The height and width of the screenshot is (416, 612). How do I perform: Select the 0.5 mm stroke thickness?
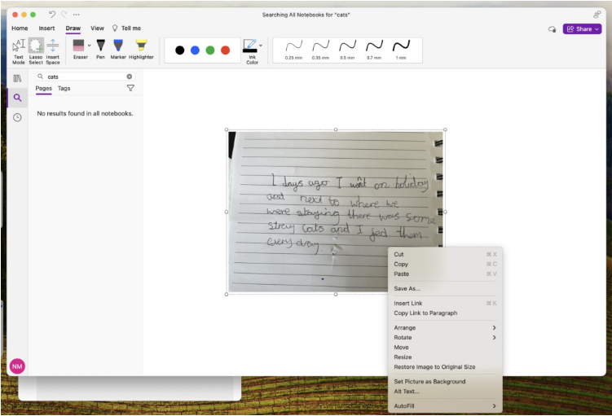(x=347, y=49)
